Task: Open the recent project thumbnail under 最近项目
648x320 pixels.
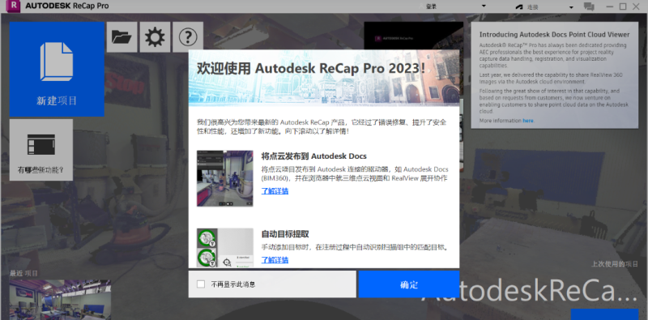Action: 60,300
